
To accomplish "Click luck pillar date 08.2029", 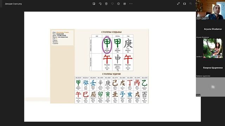I will [x=78, y=78].
